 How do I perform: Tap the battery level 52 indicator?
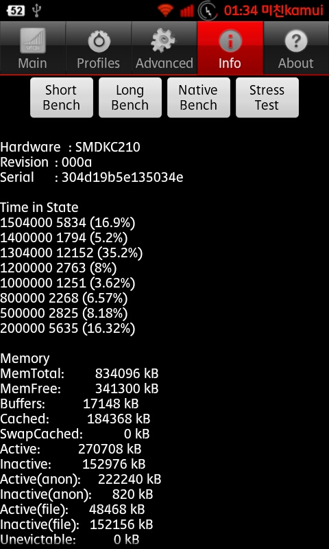tap(16, 10)
